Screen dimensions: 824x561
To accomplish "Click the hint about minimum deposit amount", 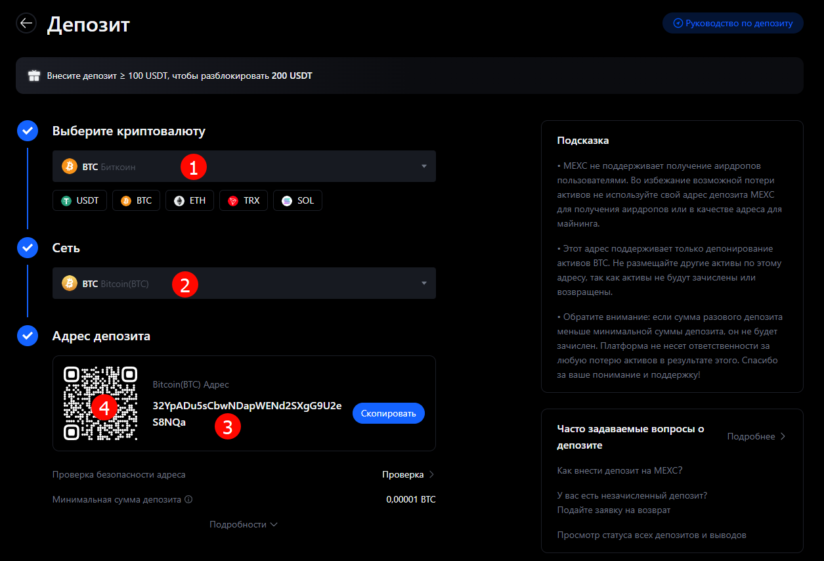I will pos(670,346).
